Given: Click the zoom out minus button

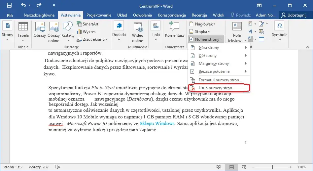Looking at the screenshot, I should point(253,167).
